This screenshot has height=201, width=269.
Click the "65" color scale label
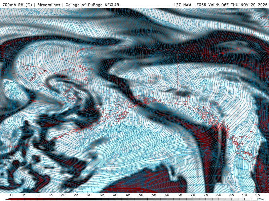click(180, 195)
